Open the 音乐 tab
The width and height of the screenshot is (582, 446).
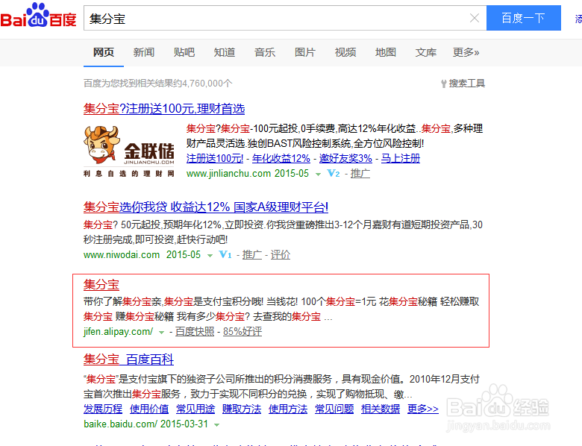(x=265, y=52)
